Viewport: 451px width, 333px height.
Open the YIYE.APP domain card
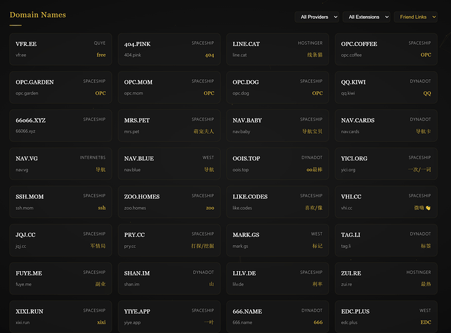pos(169,316)
